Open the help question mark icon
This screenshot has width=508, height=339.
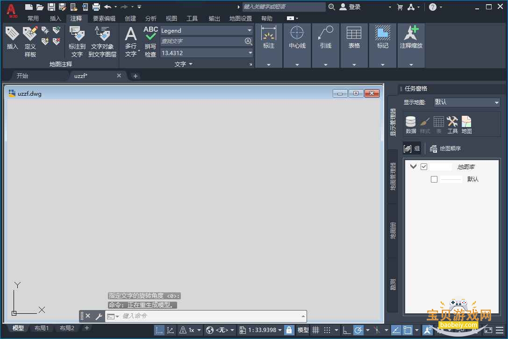[432, 7]
